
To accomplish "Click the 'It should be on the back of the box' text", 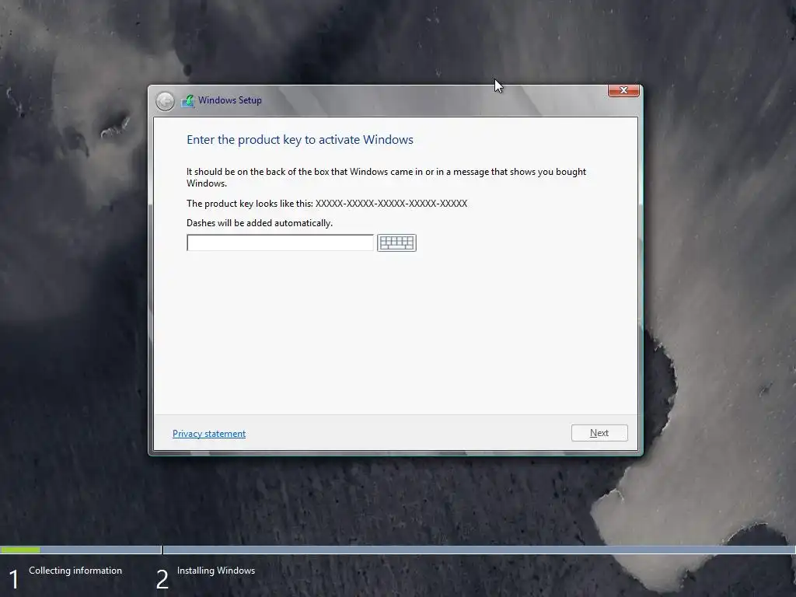I will pos(386,177).
